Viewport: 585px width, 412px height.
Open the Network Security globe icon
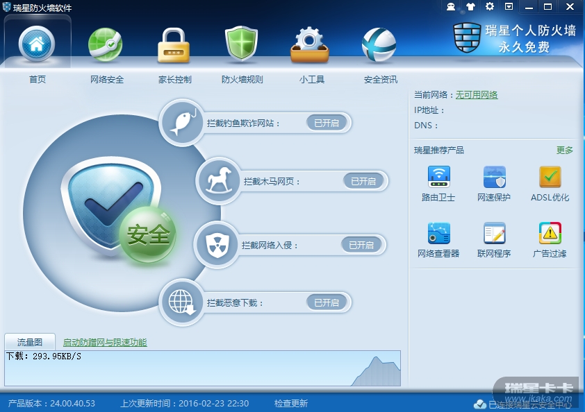click(105, 44)
